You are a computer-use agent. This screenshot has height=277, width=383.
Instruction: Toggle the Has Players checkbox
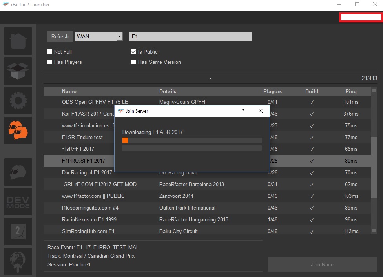coord(50,62)
